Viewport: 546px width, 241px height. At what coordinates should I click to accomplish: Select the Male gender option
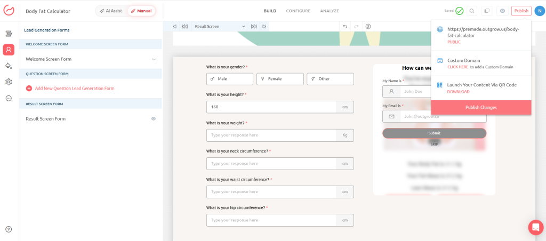click(x=230, y=79)
